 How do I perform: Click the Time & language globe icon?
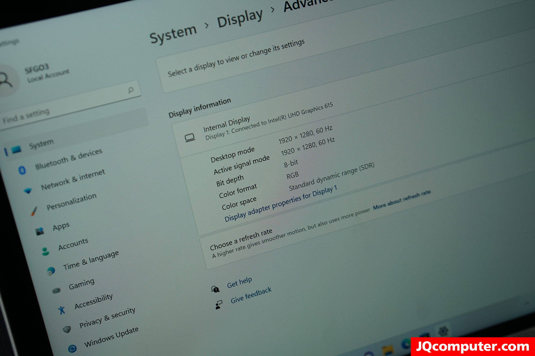(51, 271)
